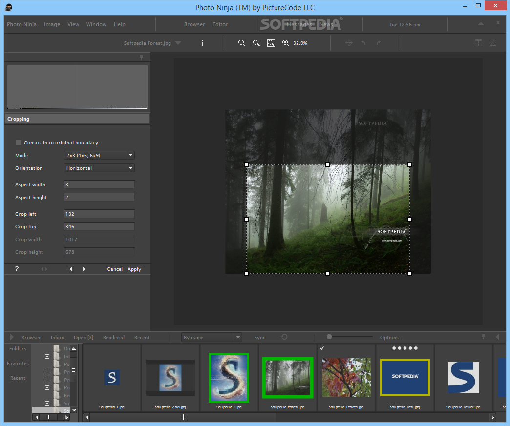Click thumbnail strip scroll right arrow
Screen dimensions: 510x426
[x=493, y=417]
